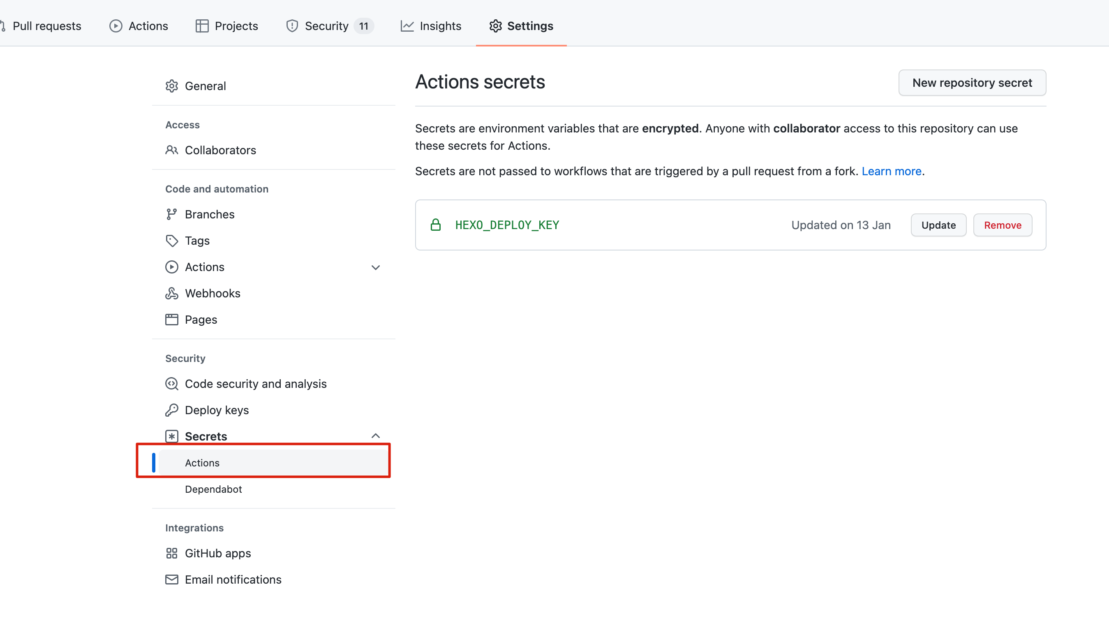Click the Tags label icon

(x=171, y=240)
